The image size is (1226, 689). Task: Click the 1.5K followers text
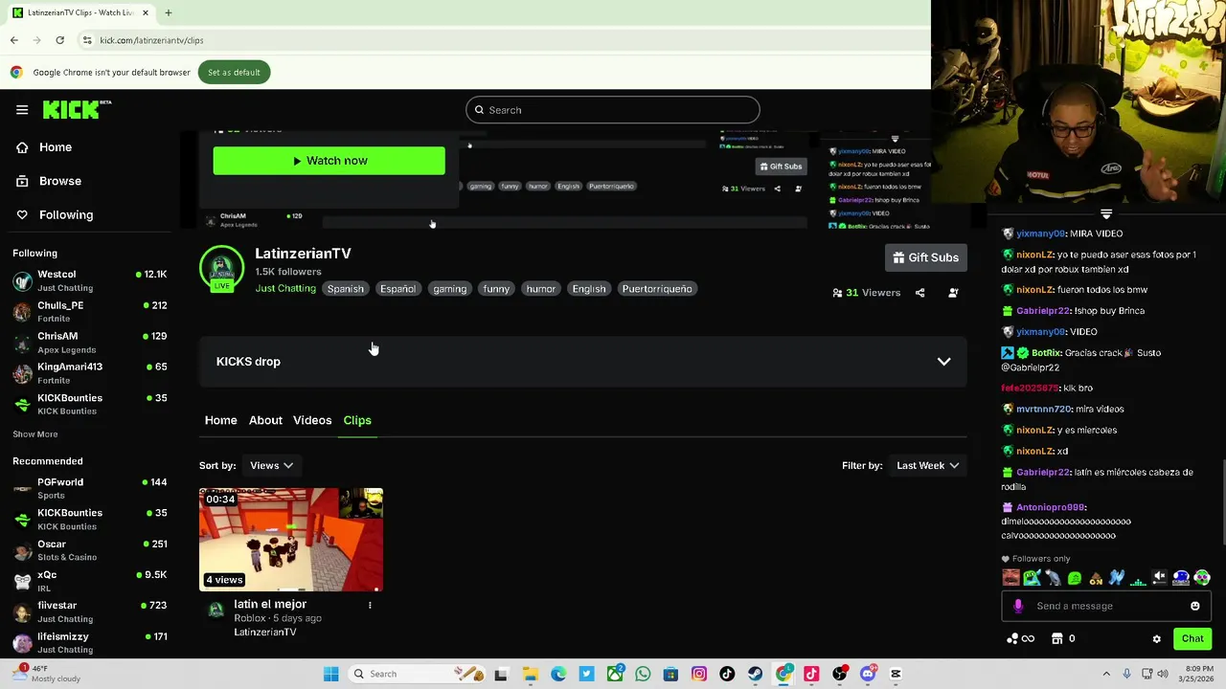(288, 272)
